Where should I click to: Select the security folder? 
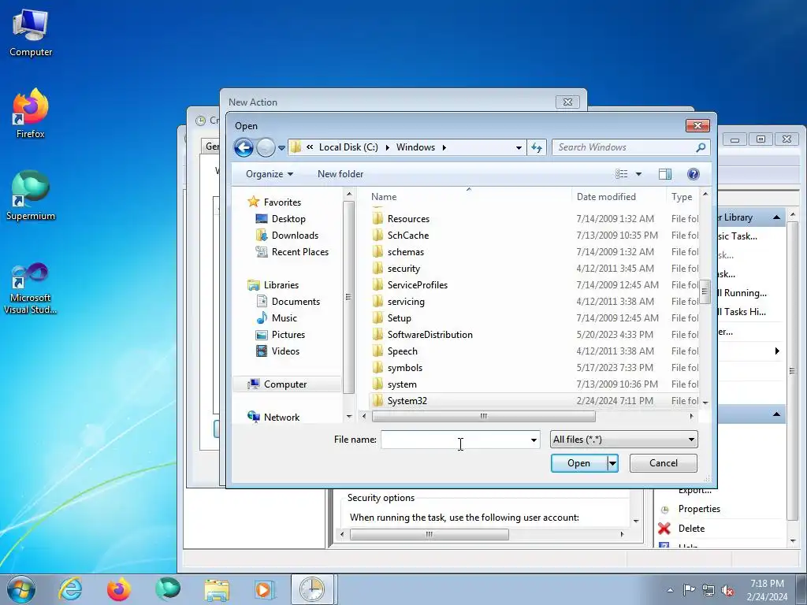[403, 269]
